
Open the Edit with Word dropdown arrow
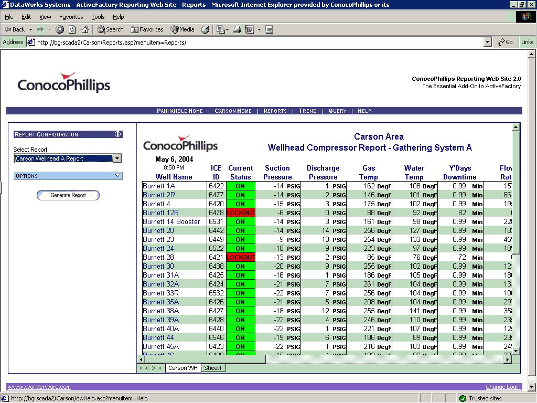[x=259, y=29]
